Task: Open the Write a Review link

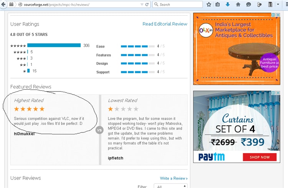Action: pyautogui.click(x=174, y=178)
